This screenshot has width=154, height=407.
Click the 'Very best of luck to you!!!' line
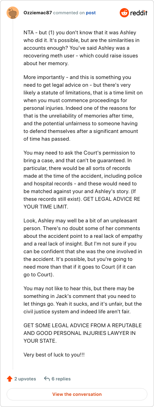54,354
